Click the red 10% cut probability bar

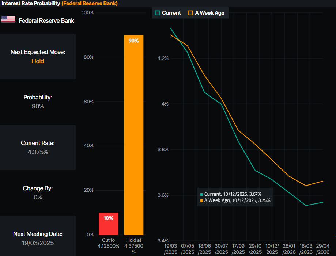pyautogui.click(x=108, y=223)
